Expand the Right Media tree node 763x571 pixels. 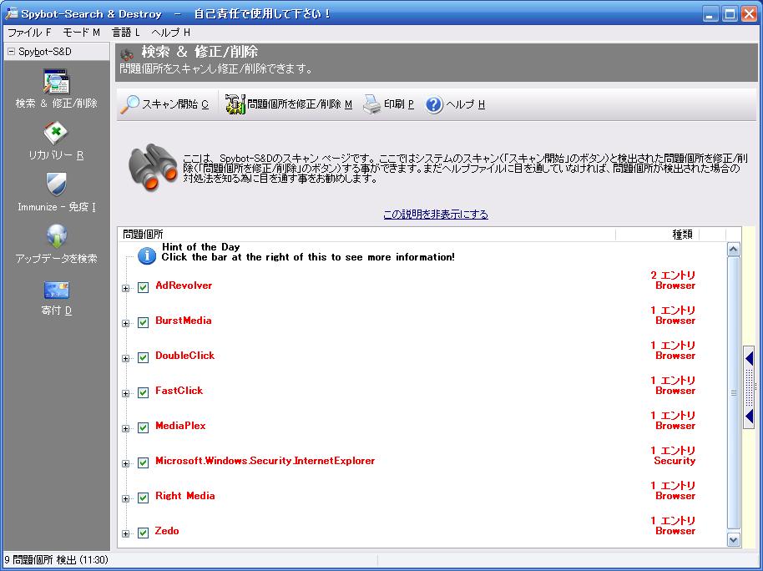tap(125, 498)
